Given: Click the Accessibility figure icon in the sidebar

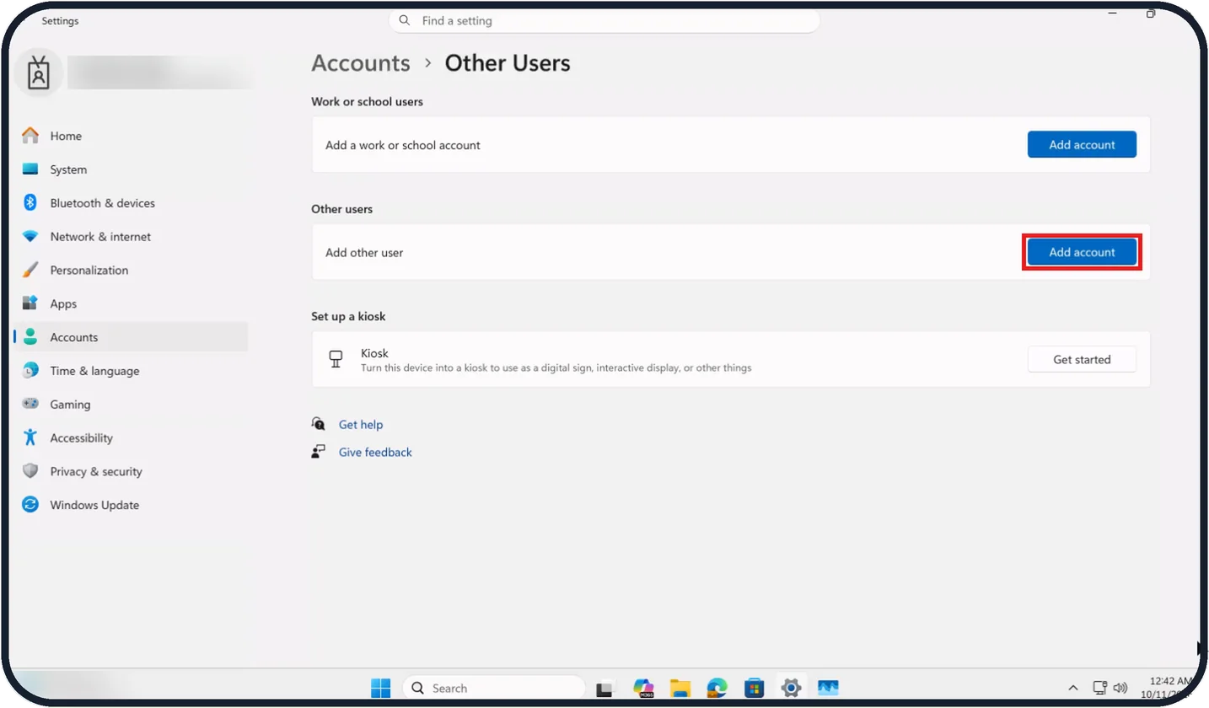Looking at the screenshot, I should coord(30,437).
